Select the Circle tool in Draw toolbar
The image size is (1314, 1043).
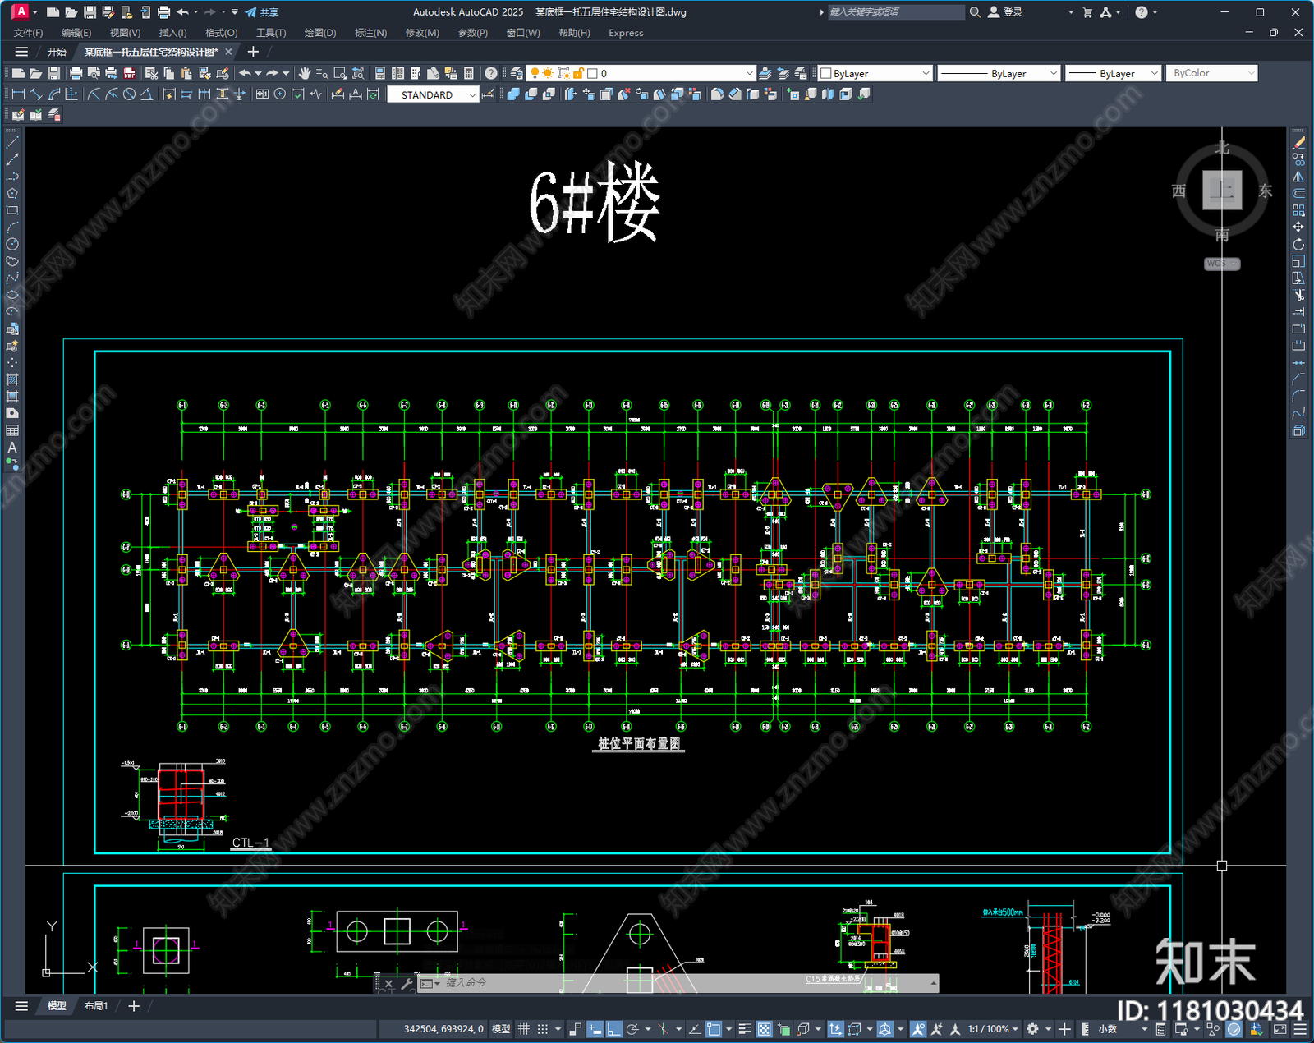pyautogui.click(x=12, y=244)
